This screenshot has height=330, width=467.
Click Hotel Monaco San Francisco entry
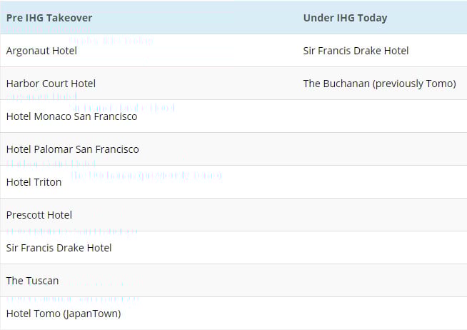click(71, 116)
